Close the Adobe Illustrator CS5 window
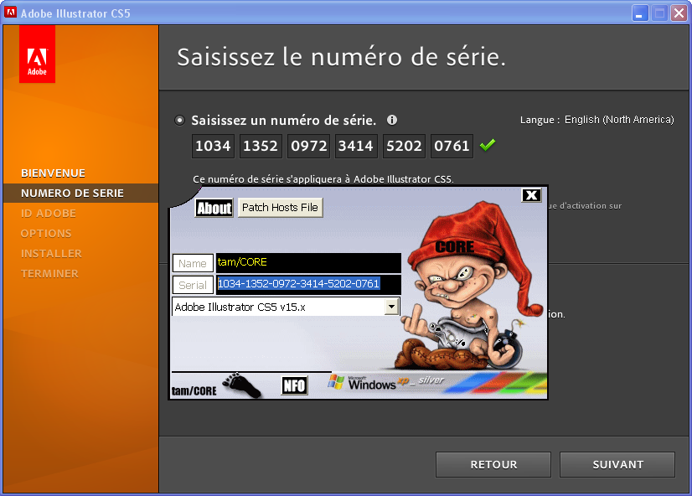Viewport: 692px width, 496px height. pos(679,13)
